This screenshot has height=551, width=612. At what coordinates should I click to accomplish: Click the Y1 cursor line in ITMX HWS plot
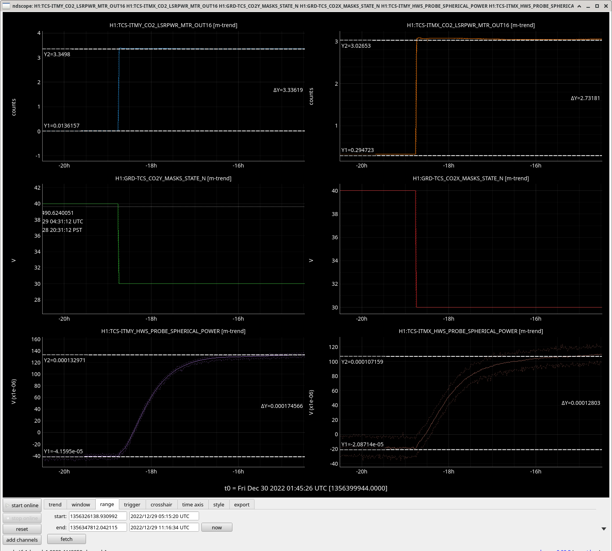coord(471,449)
